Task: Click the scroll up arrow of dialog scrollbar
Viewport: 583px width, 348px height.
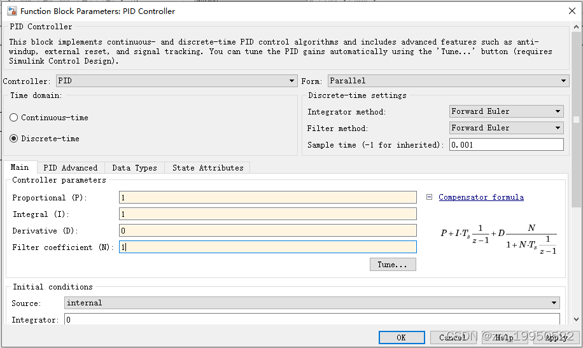Action: [x=576, y=27]
